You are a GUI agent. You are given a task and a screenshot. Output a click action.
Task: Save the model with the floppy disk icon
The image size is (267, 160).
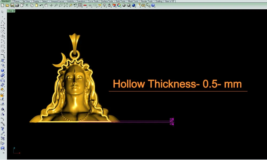pyautogui.click(x=12, y=5)
